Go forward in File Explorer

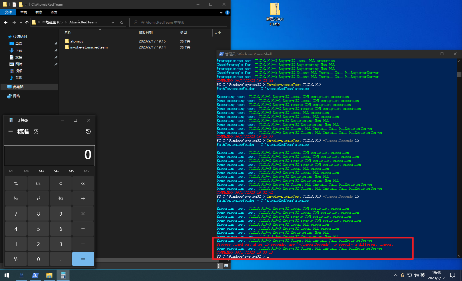tap(14, 22)
